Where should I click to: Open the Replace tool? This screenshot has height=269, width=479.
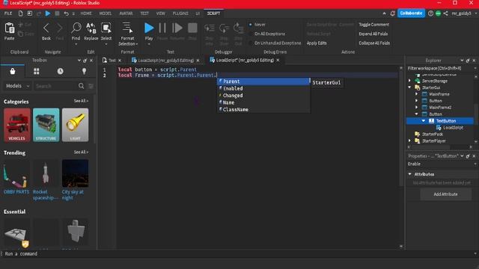[91, 28]
